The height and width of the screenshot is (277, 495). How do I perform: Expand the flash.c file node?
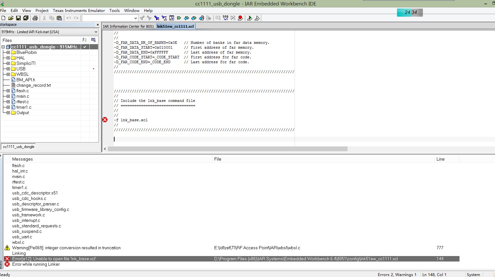pyautogui.click(x=8, y=91)
